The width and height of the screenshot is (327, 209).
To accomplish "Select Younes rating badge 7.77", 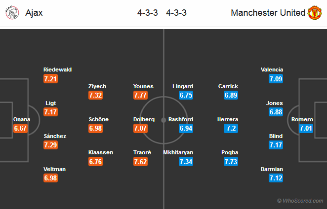I will tap(140, 95).
